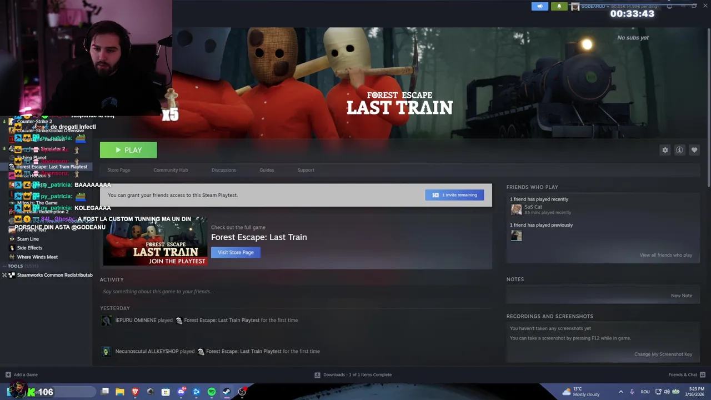Open Microsoft Store from the taskbar
711x400 pixels.
[x=166, y=392]
